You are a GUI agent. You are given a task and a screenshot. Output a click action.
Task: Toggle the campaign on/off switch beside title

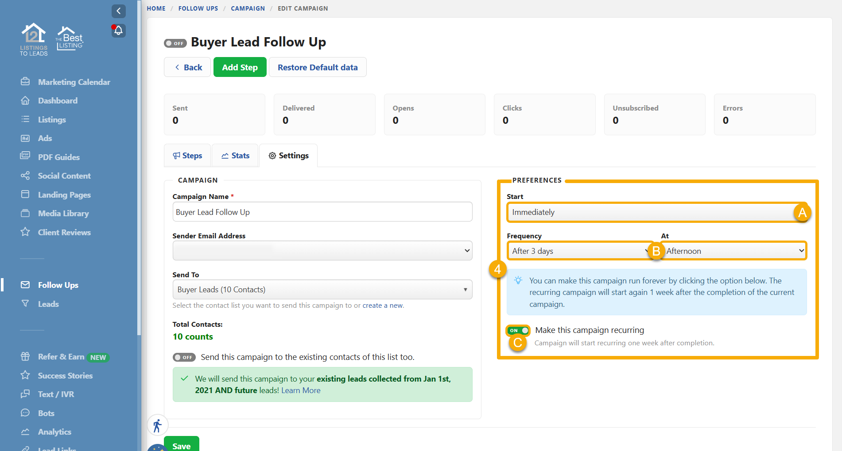tap(175, 43)
